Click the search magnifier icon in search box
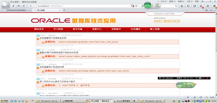Image resolution: width=217 pixels, height=103 pixels. [176, 6]
